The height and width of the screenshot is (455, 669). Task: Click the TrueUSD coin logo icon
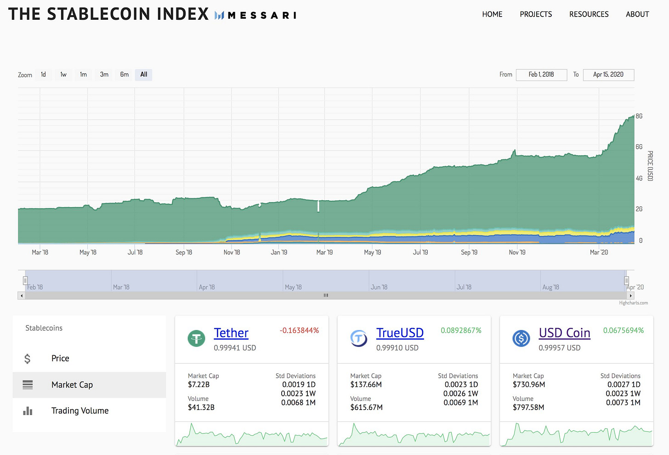tap(359, 339)
